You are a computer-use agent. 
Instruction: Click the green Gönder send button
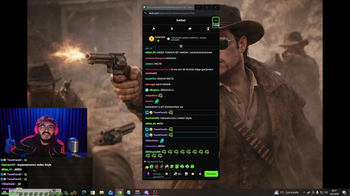pos(211,174)
